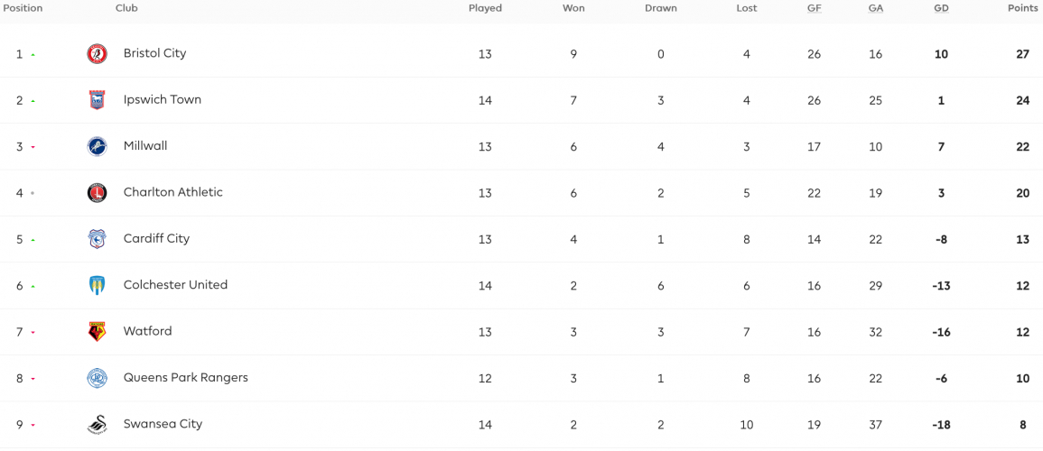
Task: Sort by the Points column header
Action: [1022, 9]
